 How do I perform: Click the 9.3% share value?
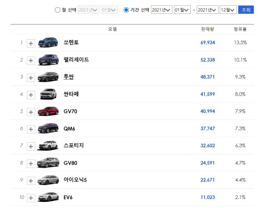[x=240, y=77]
